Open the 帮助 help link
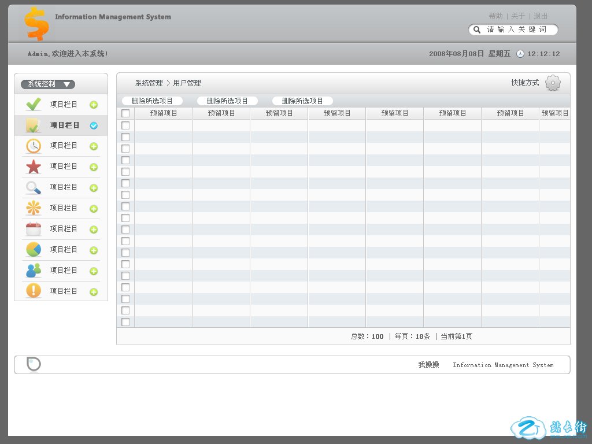The height and width of the screenshot is (444, 592). [495, 16]
